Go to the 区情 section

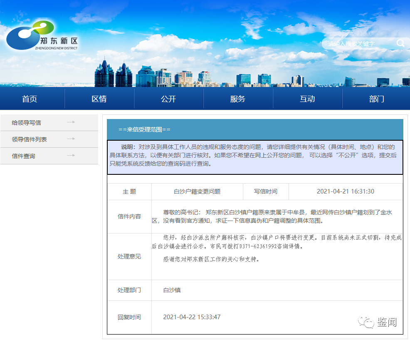coord(99,99)
